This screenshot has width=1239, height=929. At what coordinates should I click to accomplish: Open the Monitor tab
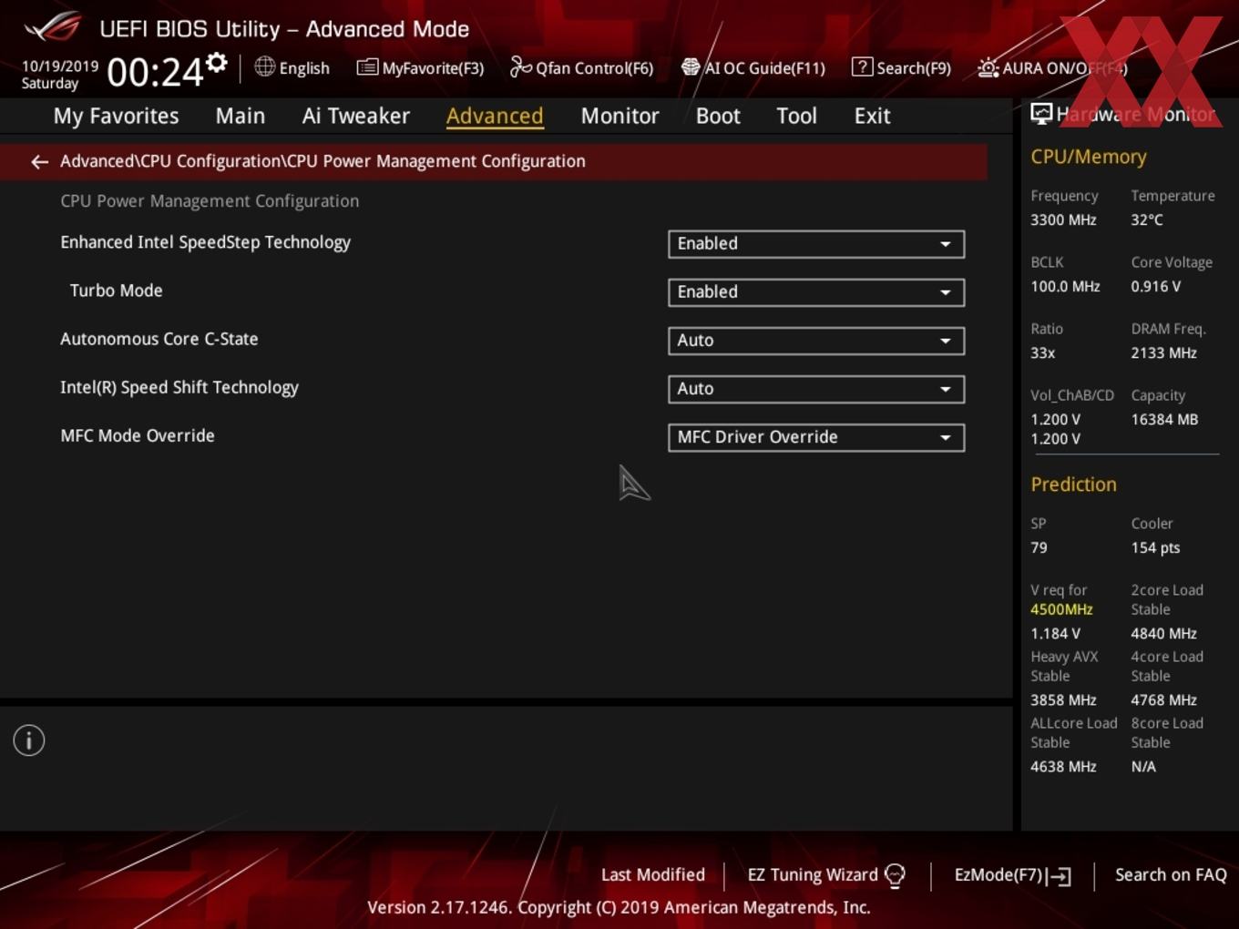coord(619,116)
